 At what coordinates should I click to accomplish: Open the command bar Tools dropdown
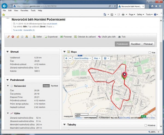[x=149, y=14]
